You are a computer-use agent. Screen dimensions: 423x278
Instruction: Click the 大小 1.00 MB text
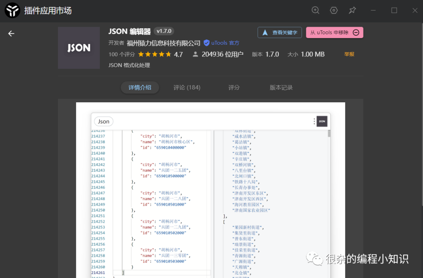[x=306, y=54]
